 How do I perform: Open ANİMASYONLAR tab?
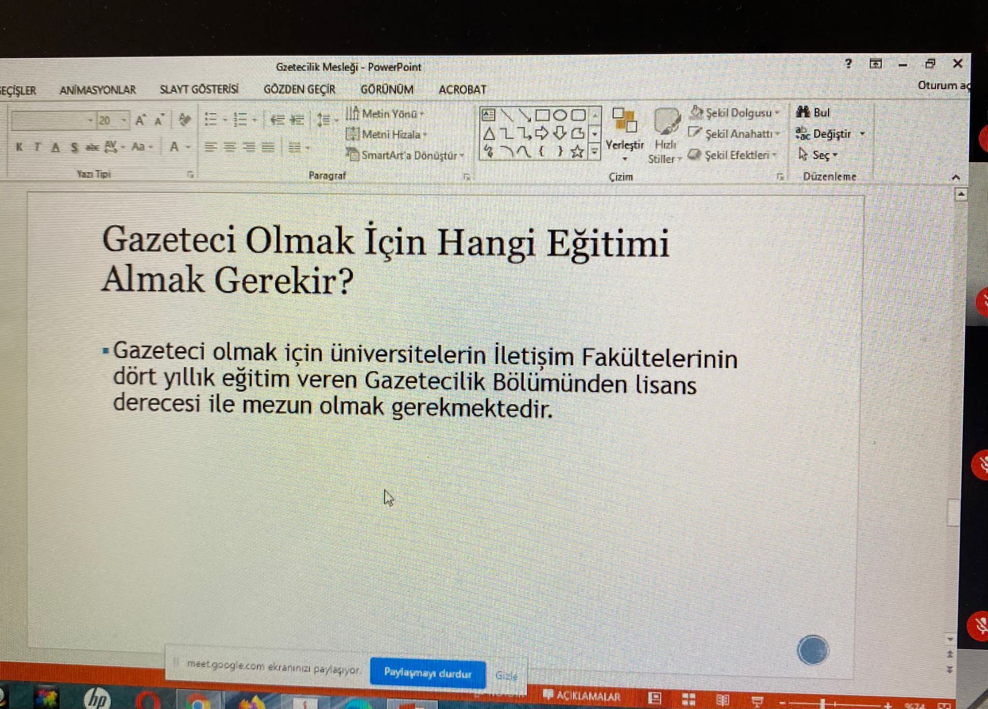coord(98,90)
